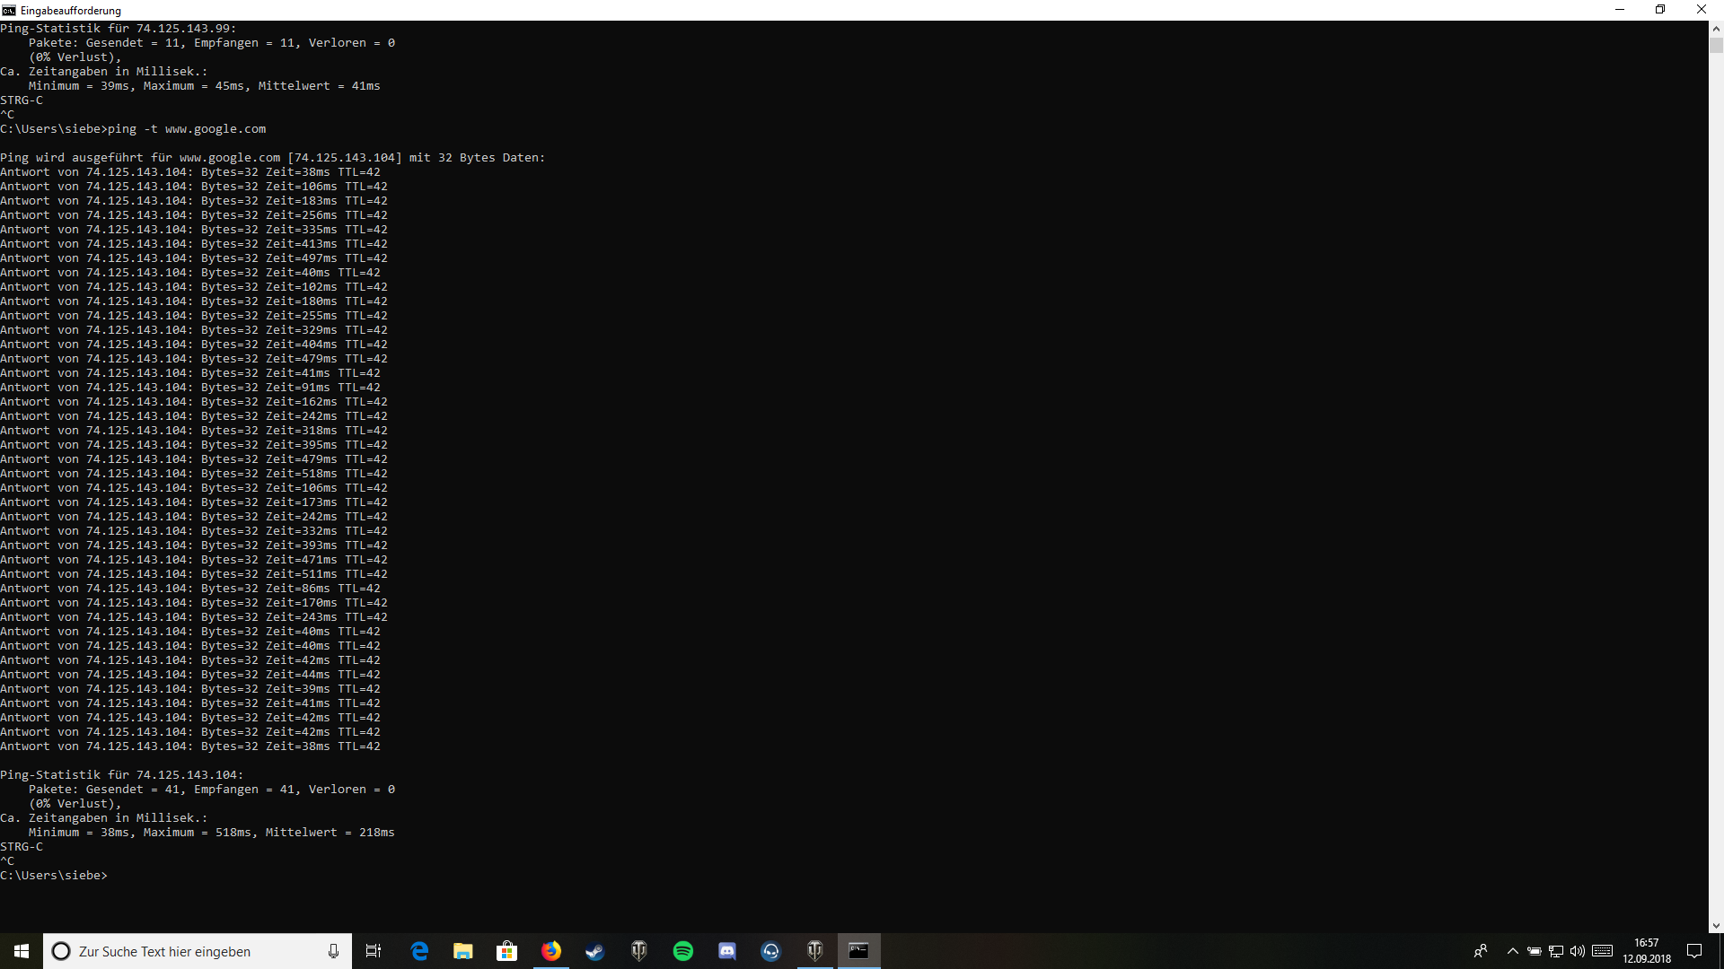Switch to the command prompt taskbar button
This screenshot has height=969, width=1724.
tap(858, 951)
